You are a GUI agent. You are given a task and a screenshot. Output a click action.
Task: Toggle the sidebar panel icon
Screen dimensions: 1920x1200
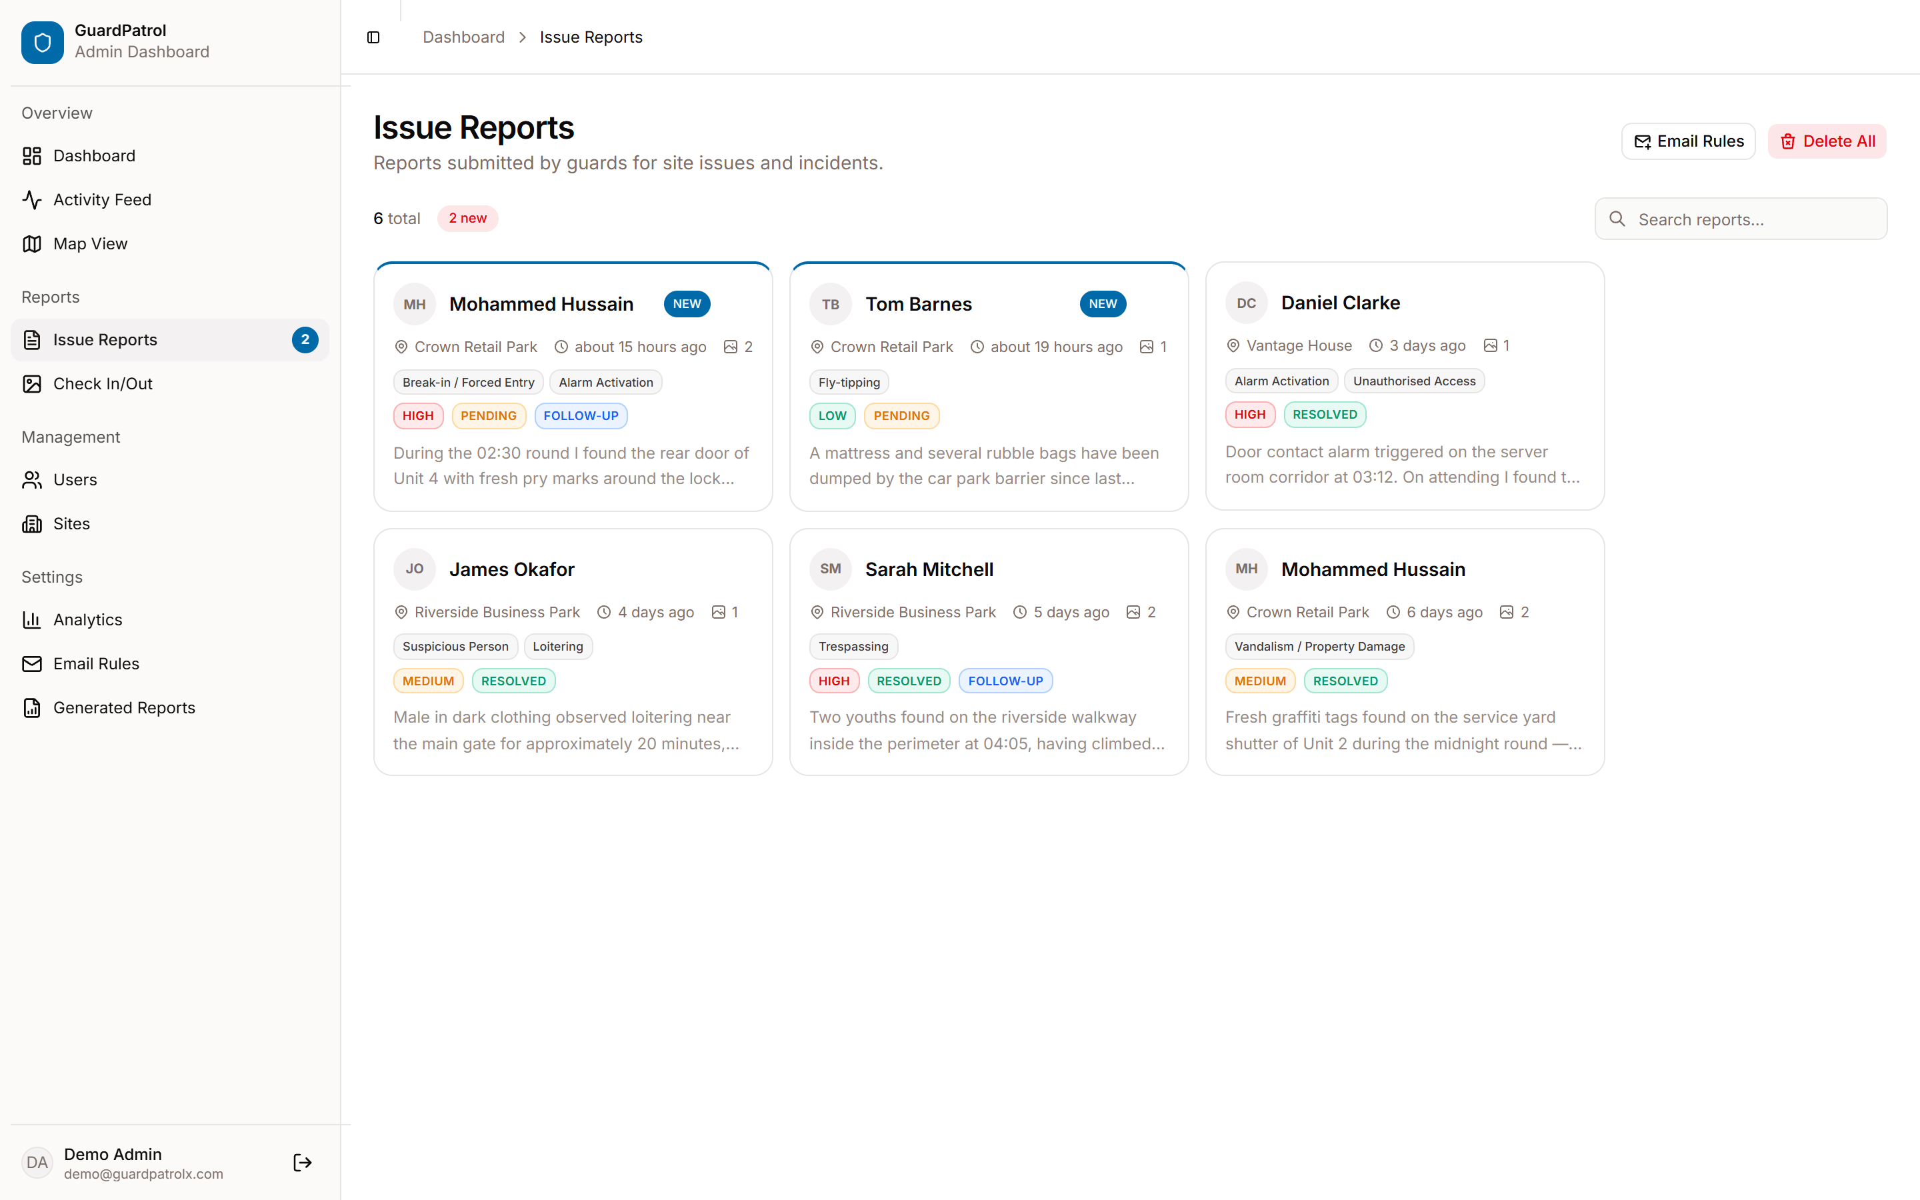pyautogui.click(x=374, y=37)
